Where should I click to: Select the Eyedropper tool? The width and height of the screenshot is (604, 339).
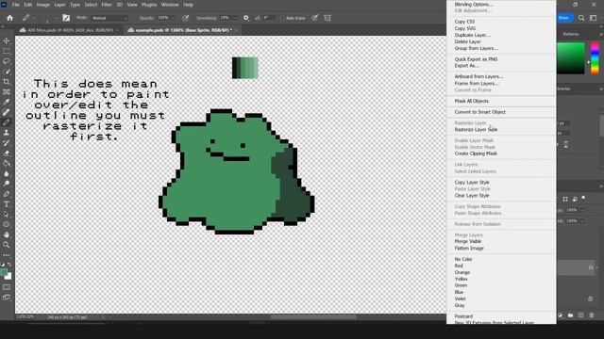7,103
